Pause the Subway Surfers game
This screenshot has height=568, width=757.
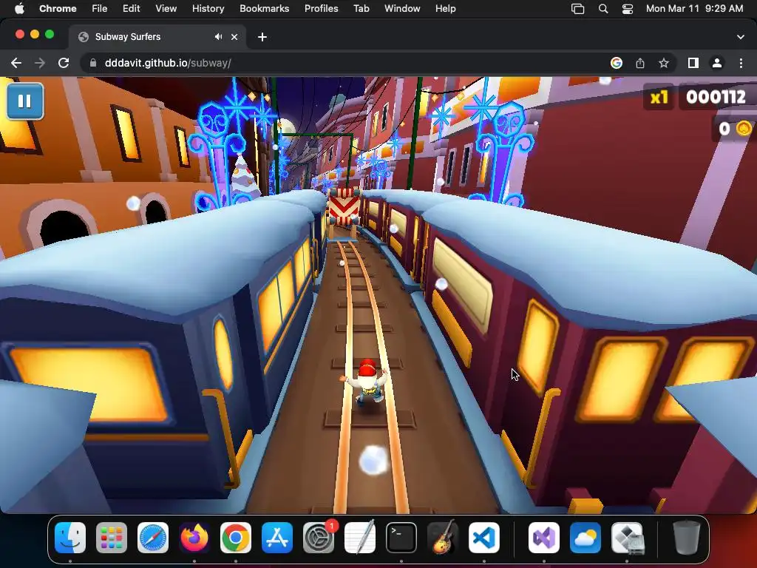click(x=25, y=101)
